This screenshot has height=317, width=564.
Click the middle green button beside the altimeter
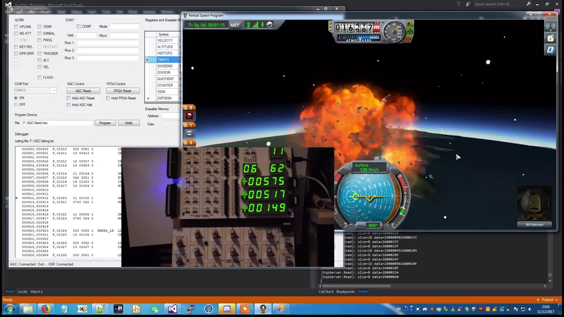tap(410, 31)
